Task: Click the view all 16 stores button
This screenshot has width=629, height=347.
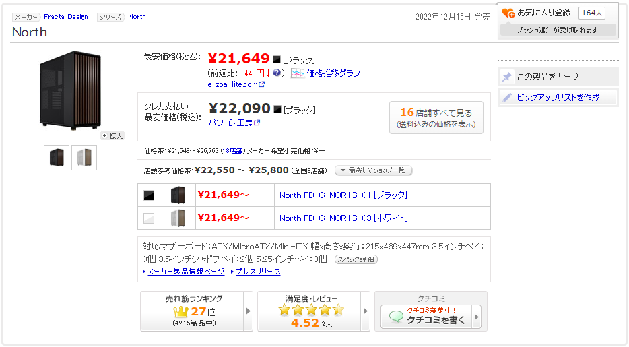Action: [436, 118]
